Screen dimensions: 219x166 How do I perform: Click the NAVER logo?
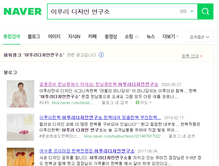23,11
